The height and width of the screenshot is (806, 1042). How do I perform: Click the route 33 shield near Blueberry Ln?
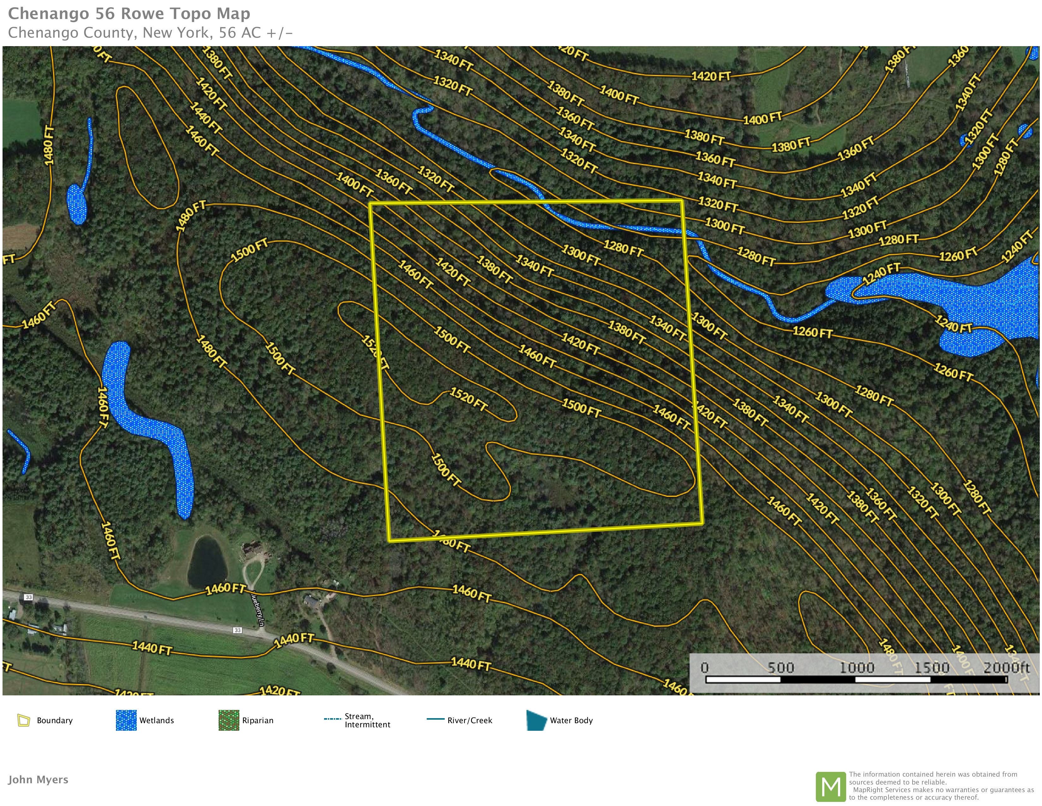tap(237, 630)
